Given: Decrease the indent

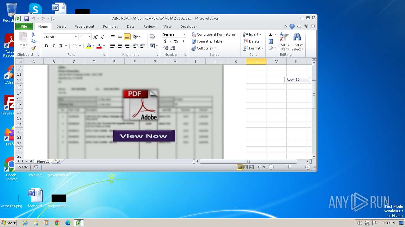Looking at the screenshot, I should (135, 46).
